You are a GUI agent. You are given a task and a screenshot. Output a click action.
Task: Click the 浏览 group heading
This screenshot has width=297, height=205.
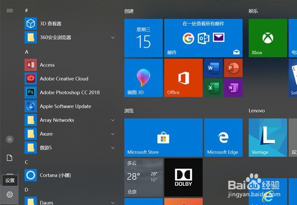pos(129,111)
